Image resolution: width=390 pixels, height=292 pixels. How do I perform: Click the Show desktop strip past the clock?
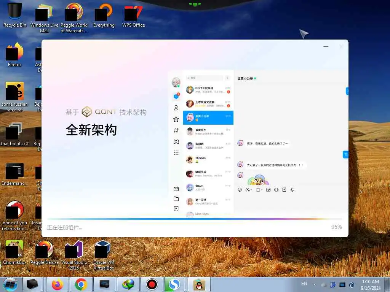pyautogui.click(x=387, y=284)
